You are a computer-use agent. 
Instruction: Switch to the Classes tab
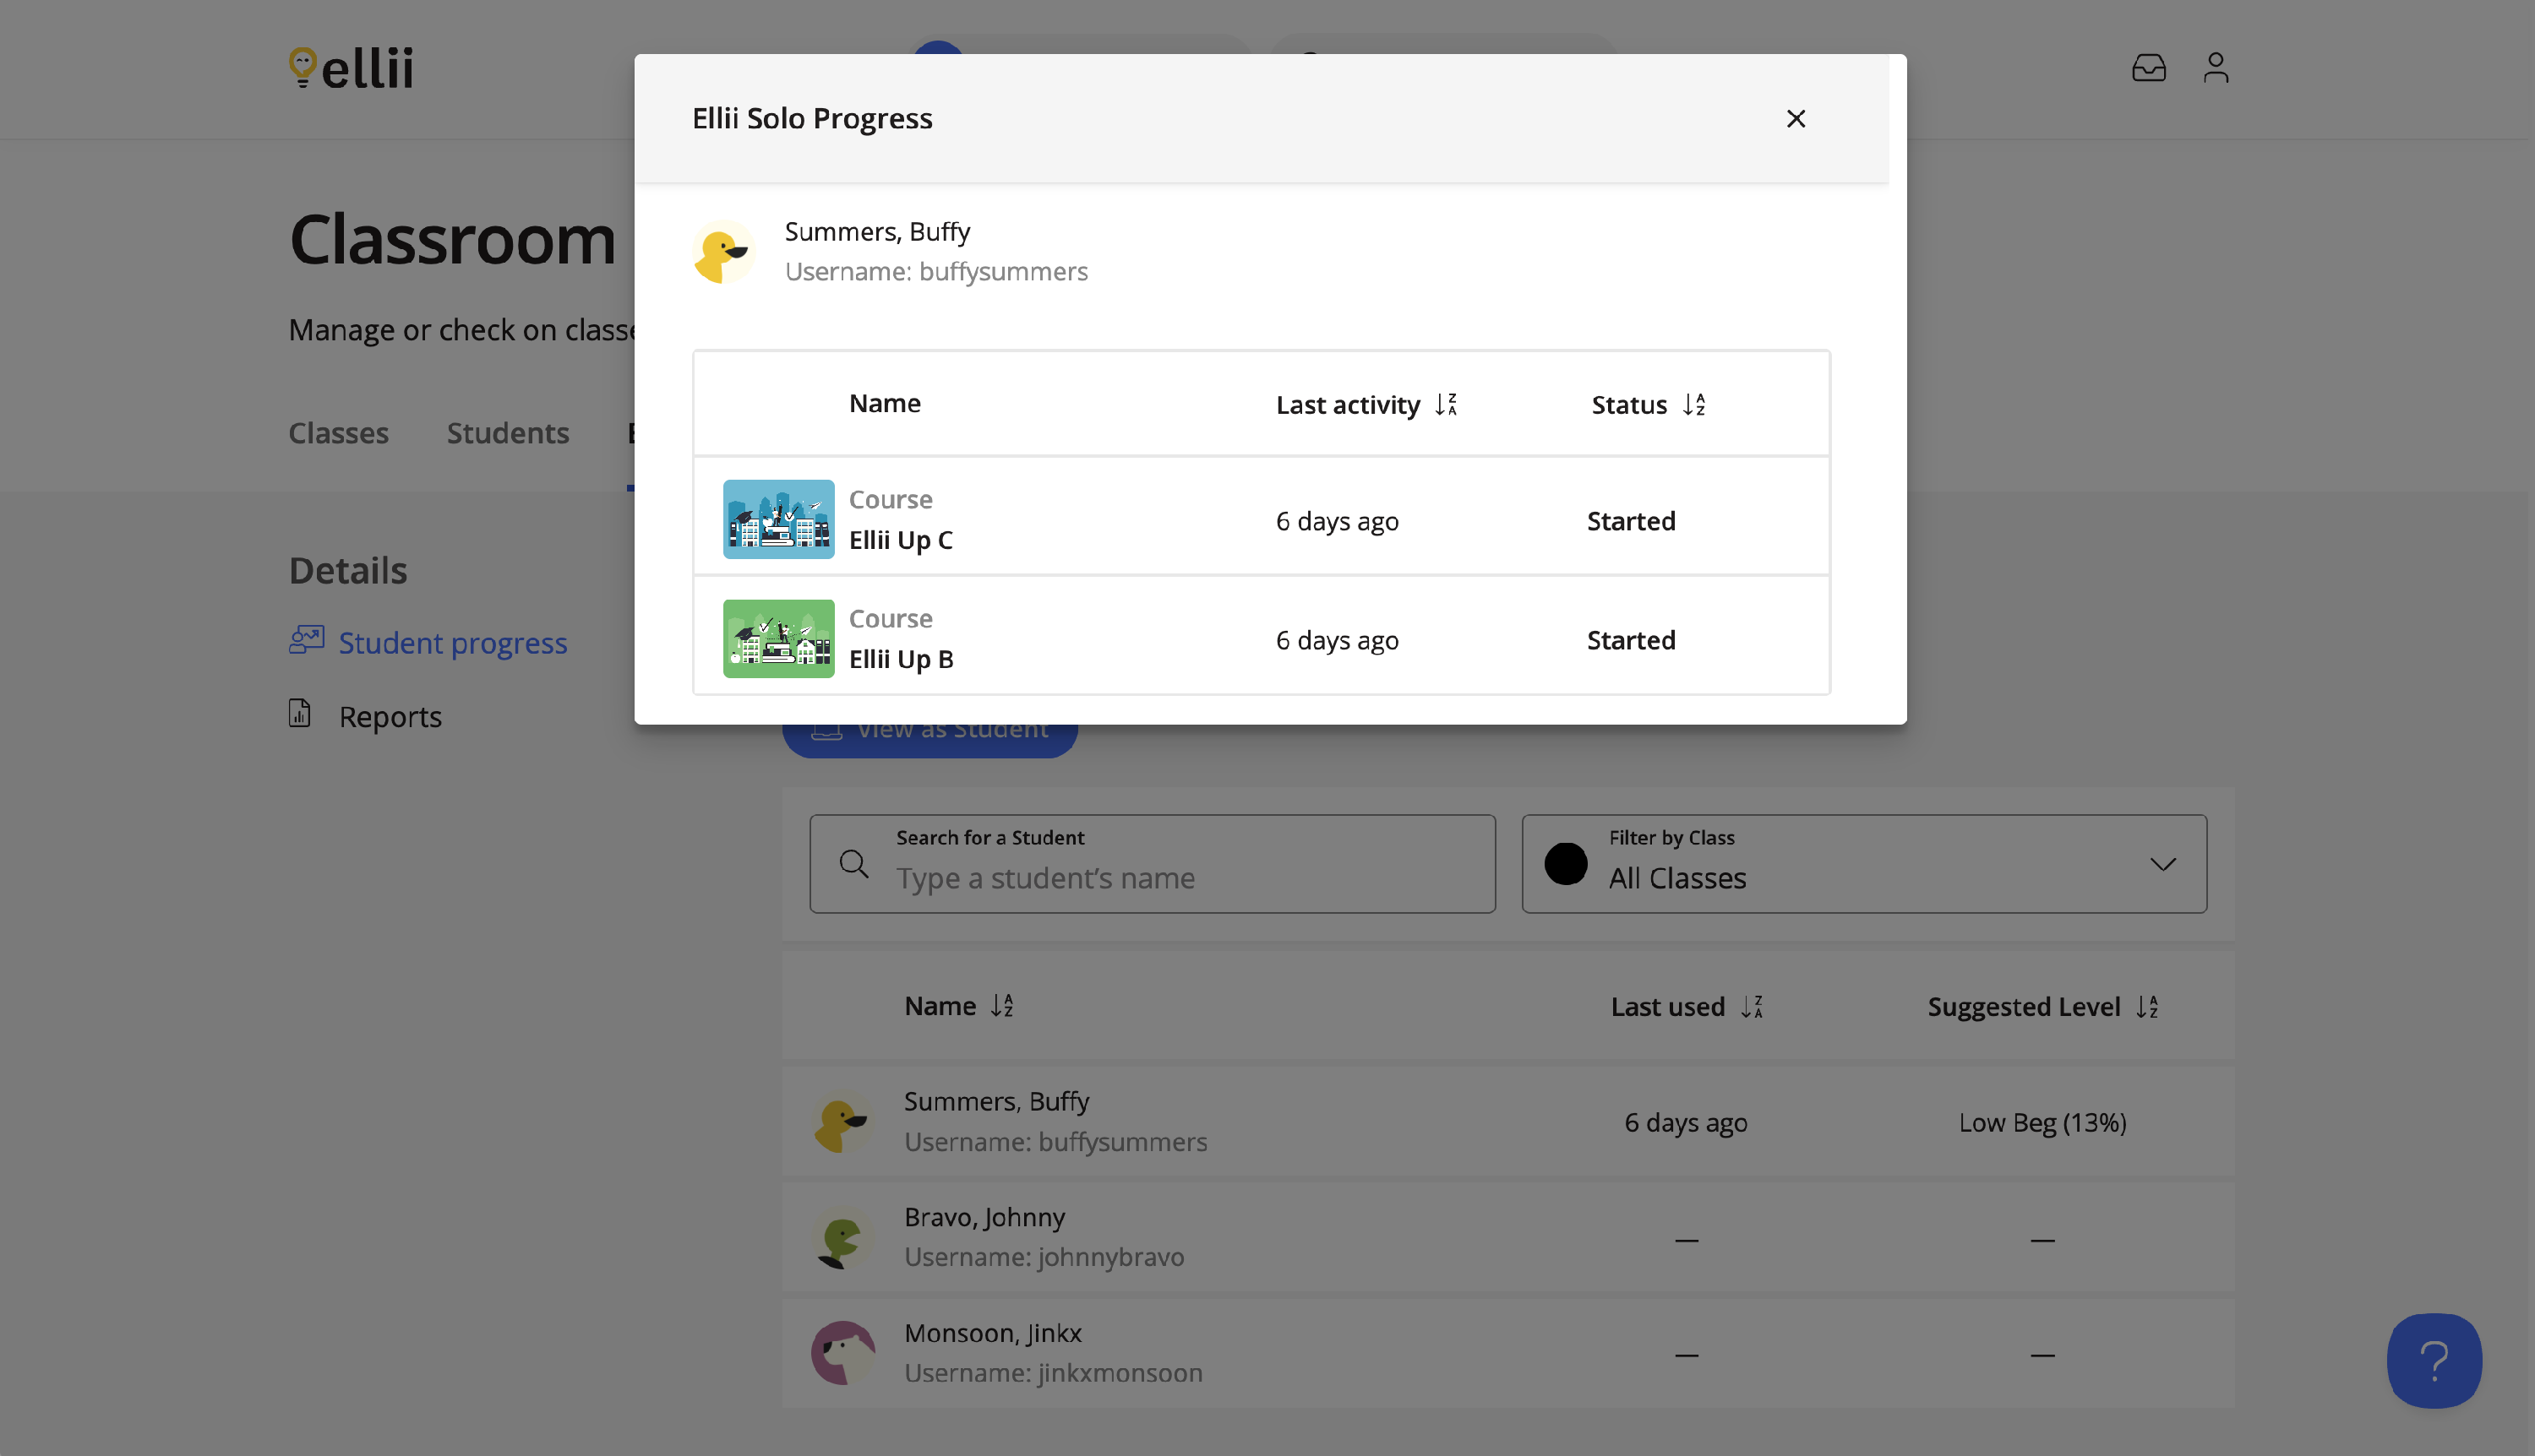(x=338, y=433)
